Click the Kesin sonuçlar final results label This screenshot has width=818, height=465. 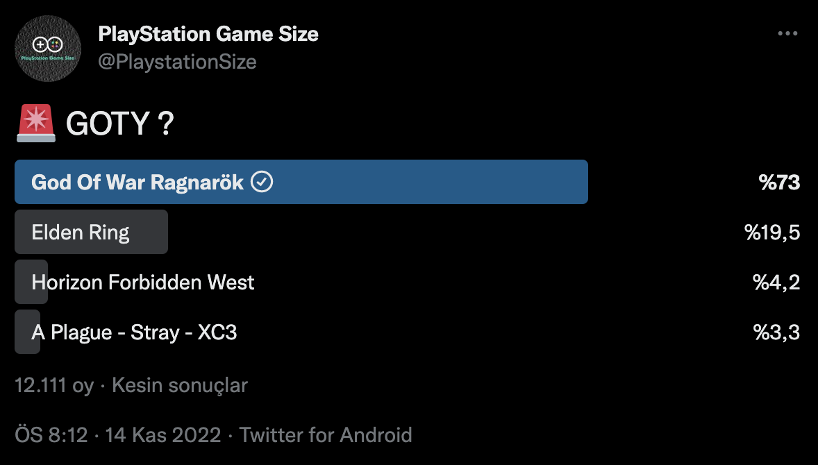[179, 385]
